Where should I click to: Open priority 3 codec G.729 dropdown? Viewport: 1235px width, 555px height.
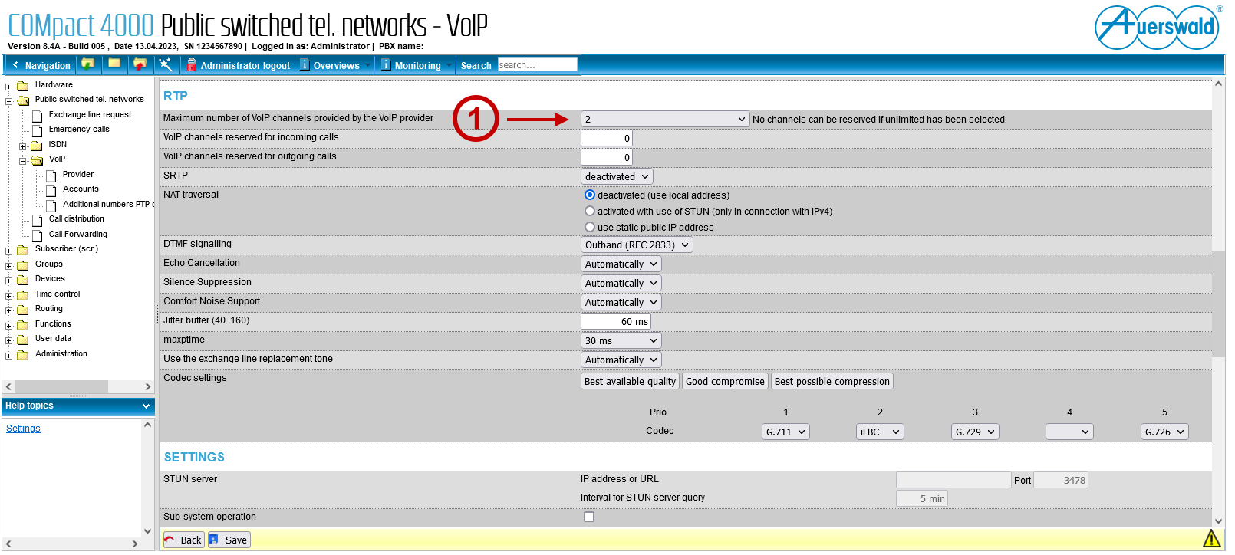[975, 432]
